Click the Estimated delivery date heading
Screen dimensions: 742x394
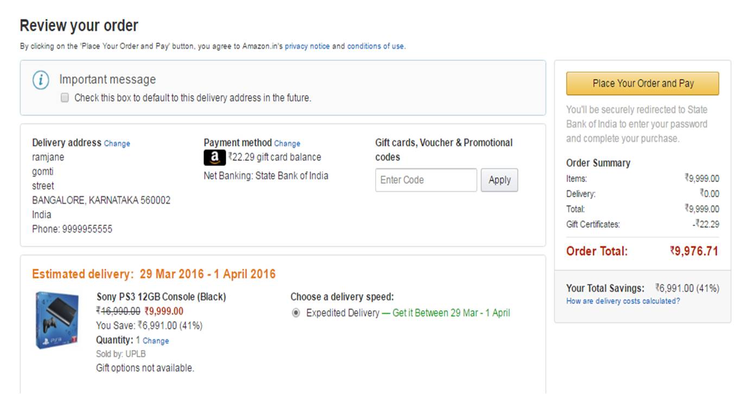coord(154,274)
